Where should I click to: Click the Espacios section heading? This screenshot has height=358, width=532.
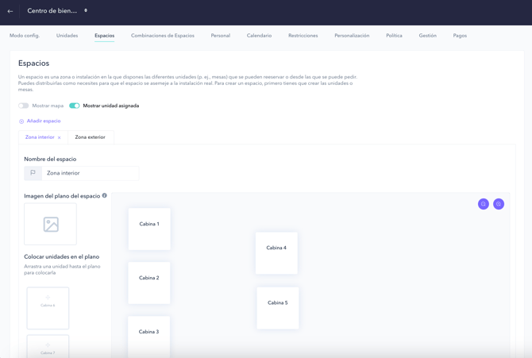(33, 64)
